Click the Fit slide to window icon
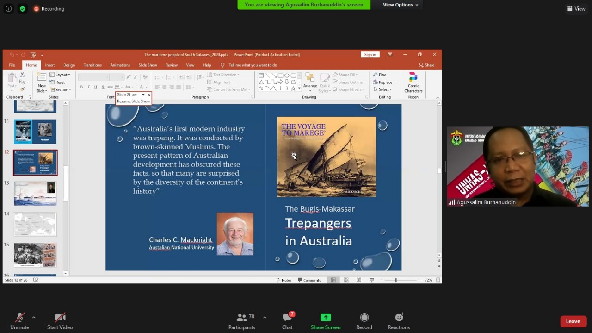This screenshot has width=592, height=333. [x=438, y=280]
